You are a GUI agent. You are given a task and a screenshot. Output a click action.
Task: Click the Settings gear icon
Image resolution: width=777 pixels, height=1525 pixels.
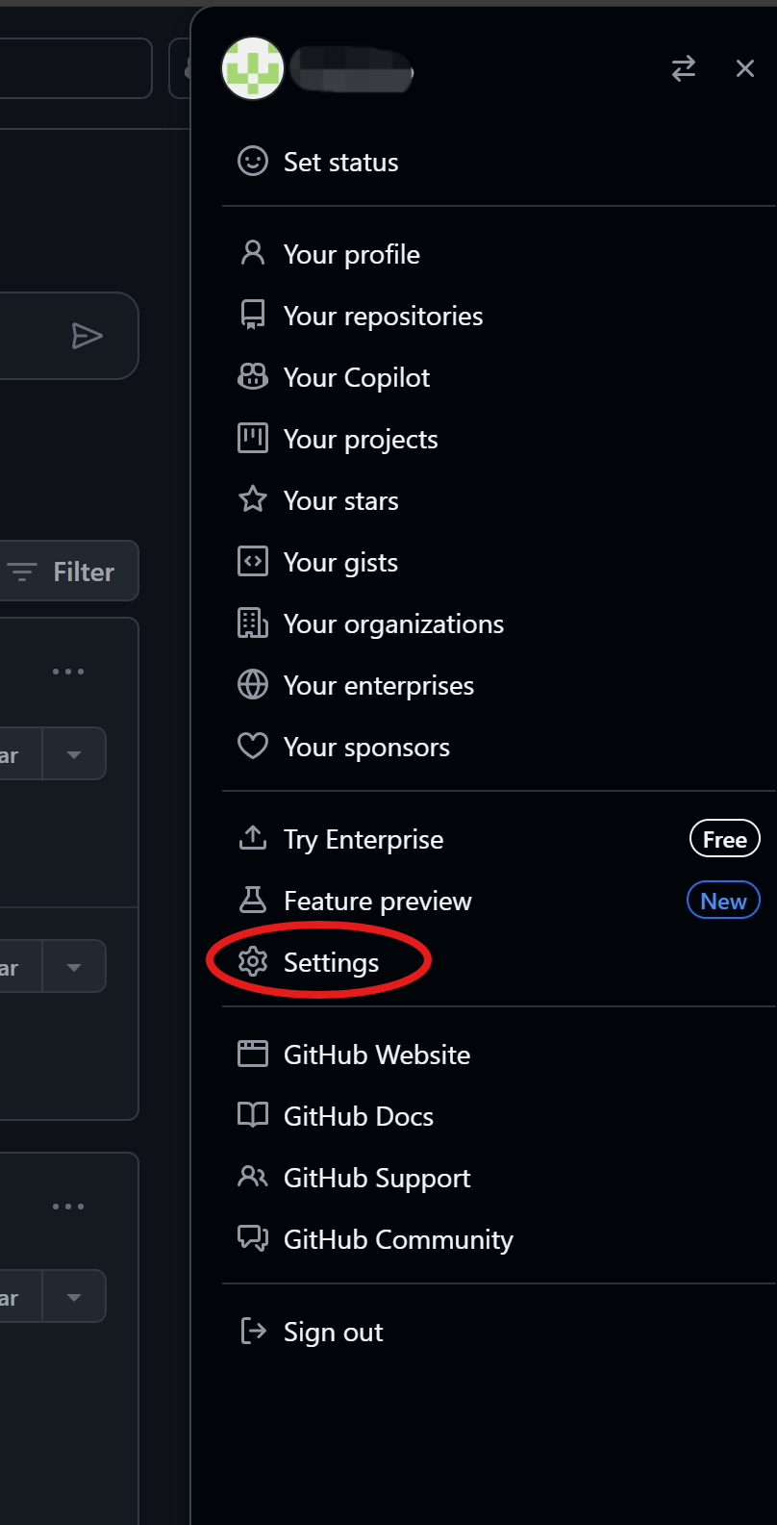[253, 962]
